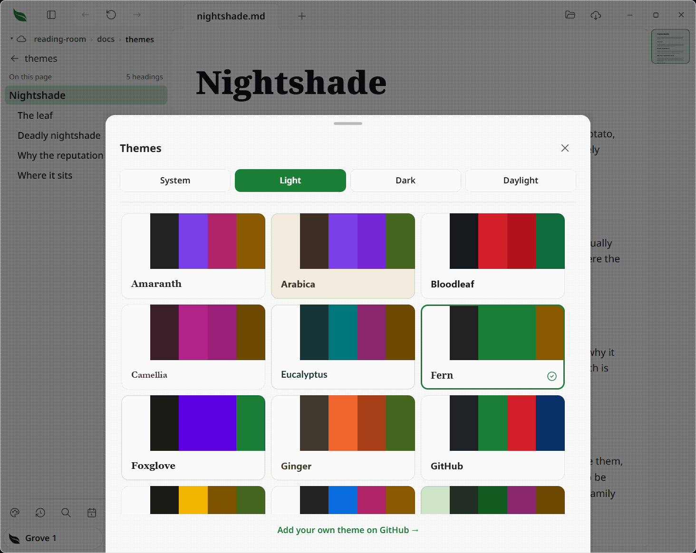696x553 pixels.
Task: Expand the small arrow before cloud breadcrumb
Action: pyautogui.click(x=12, y=38)
